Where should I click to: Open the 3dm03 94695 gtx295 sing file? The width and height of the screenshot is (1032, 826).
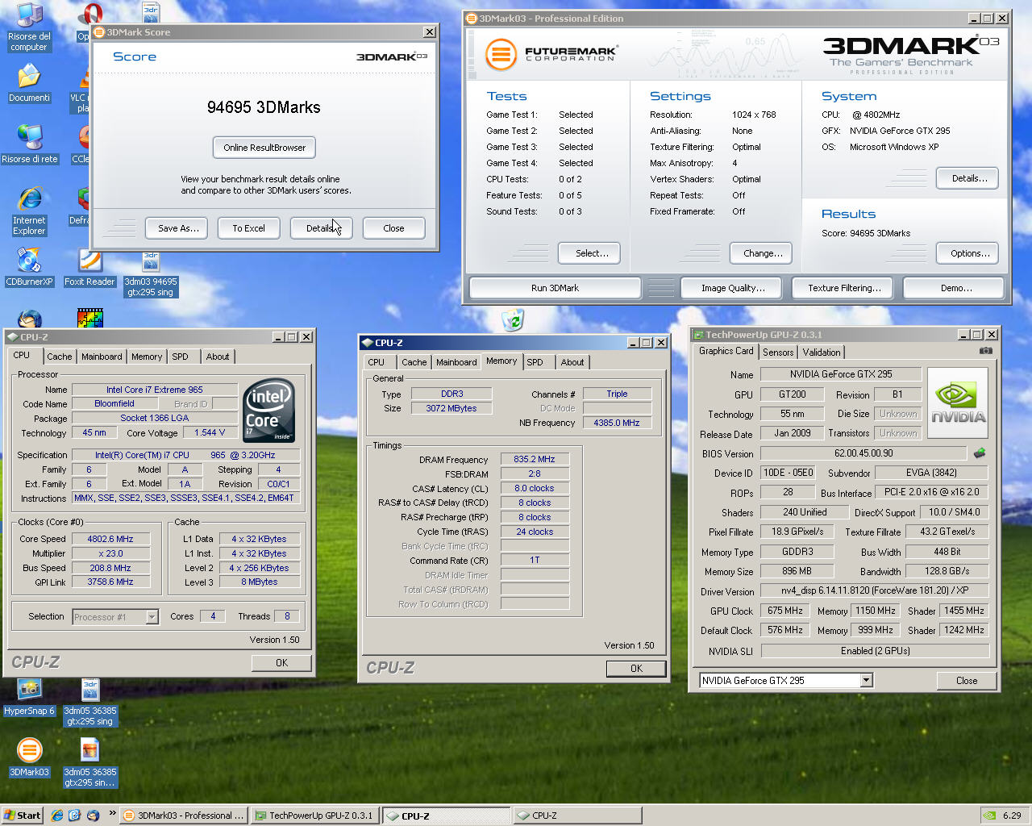click(x=151, y=274)
